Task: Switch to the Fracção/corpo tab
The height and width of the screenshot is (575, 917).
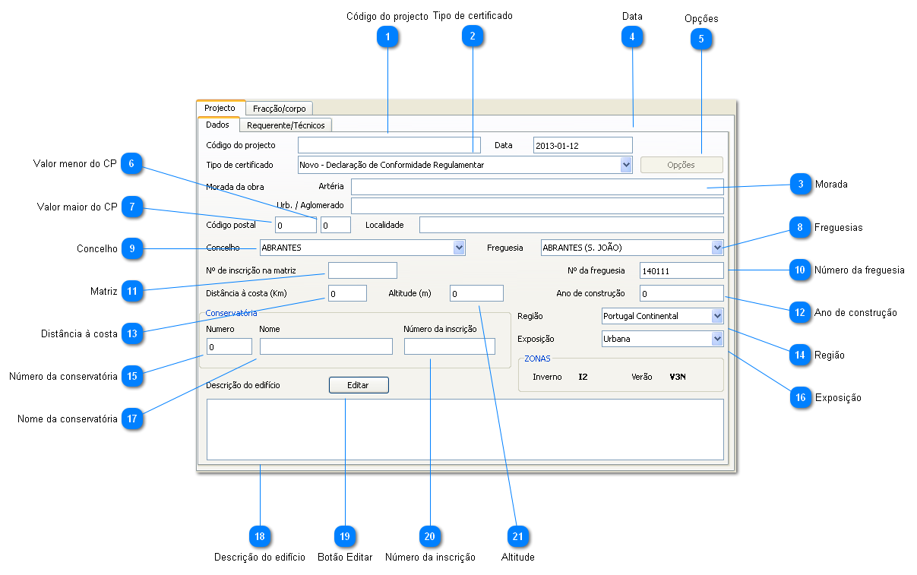Action: [x=280, y=109]
